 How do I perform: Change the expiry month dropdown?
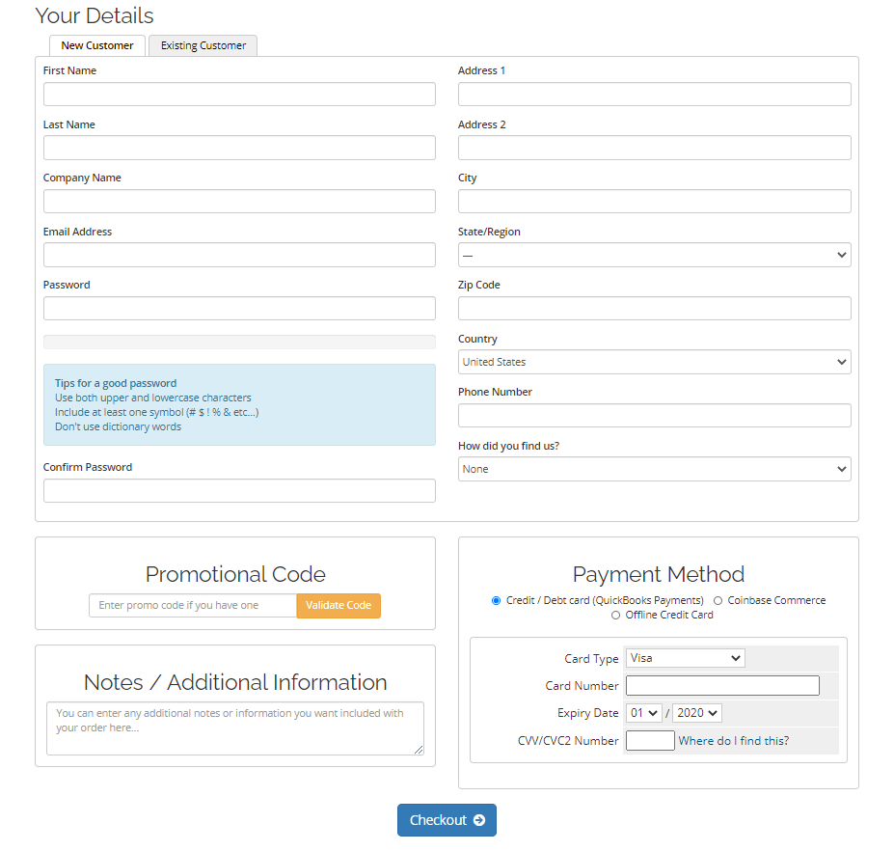(643, 713)
